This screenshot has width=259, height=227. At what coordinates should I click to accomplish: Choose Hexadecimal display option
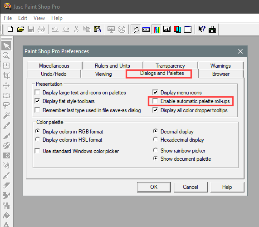click(155, 139)
